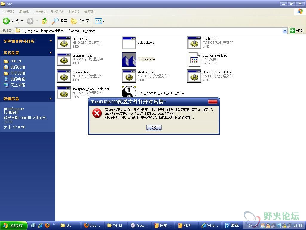The height and width of the screenshot is (230, 306).
Task: Click the Go (转到) button
Action: pos(296,31)
